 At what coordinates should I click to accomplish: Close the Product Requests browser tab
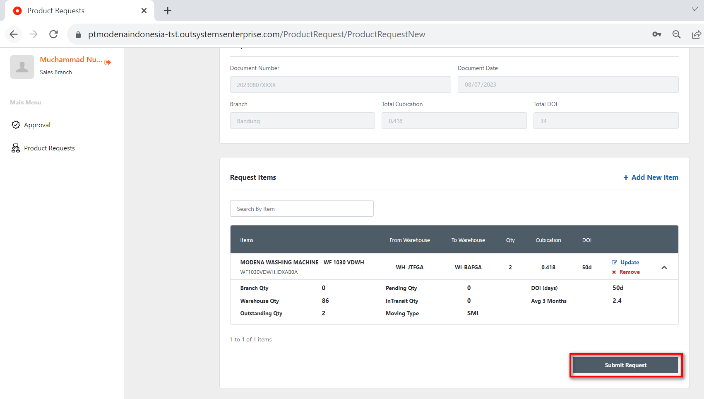click(x=144, y=11)
